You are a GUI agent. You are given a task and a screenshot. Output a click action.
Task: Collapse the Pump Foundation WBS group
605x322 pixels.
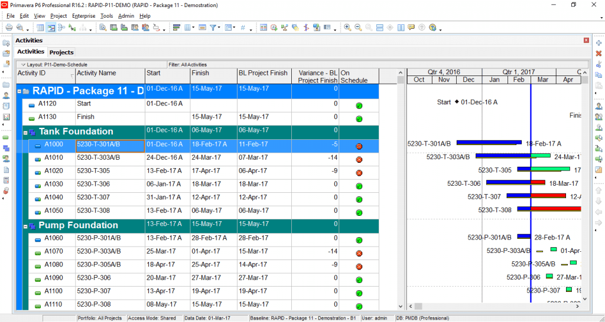click(25, 226)
